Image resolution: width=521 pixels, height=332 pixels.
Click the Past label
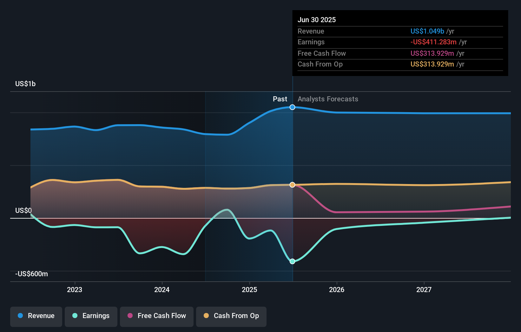click(x=280, y=99)
